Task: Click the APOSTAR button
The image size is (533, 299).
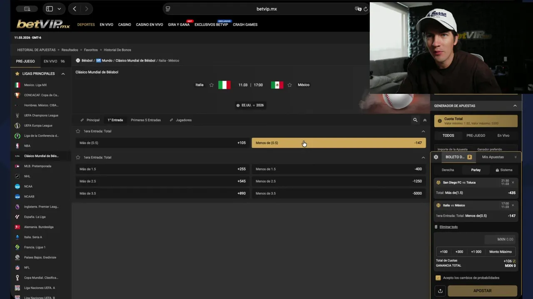Action: pos(483,291)
